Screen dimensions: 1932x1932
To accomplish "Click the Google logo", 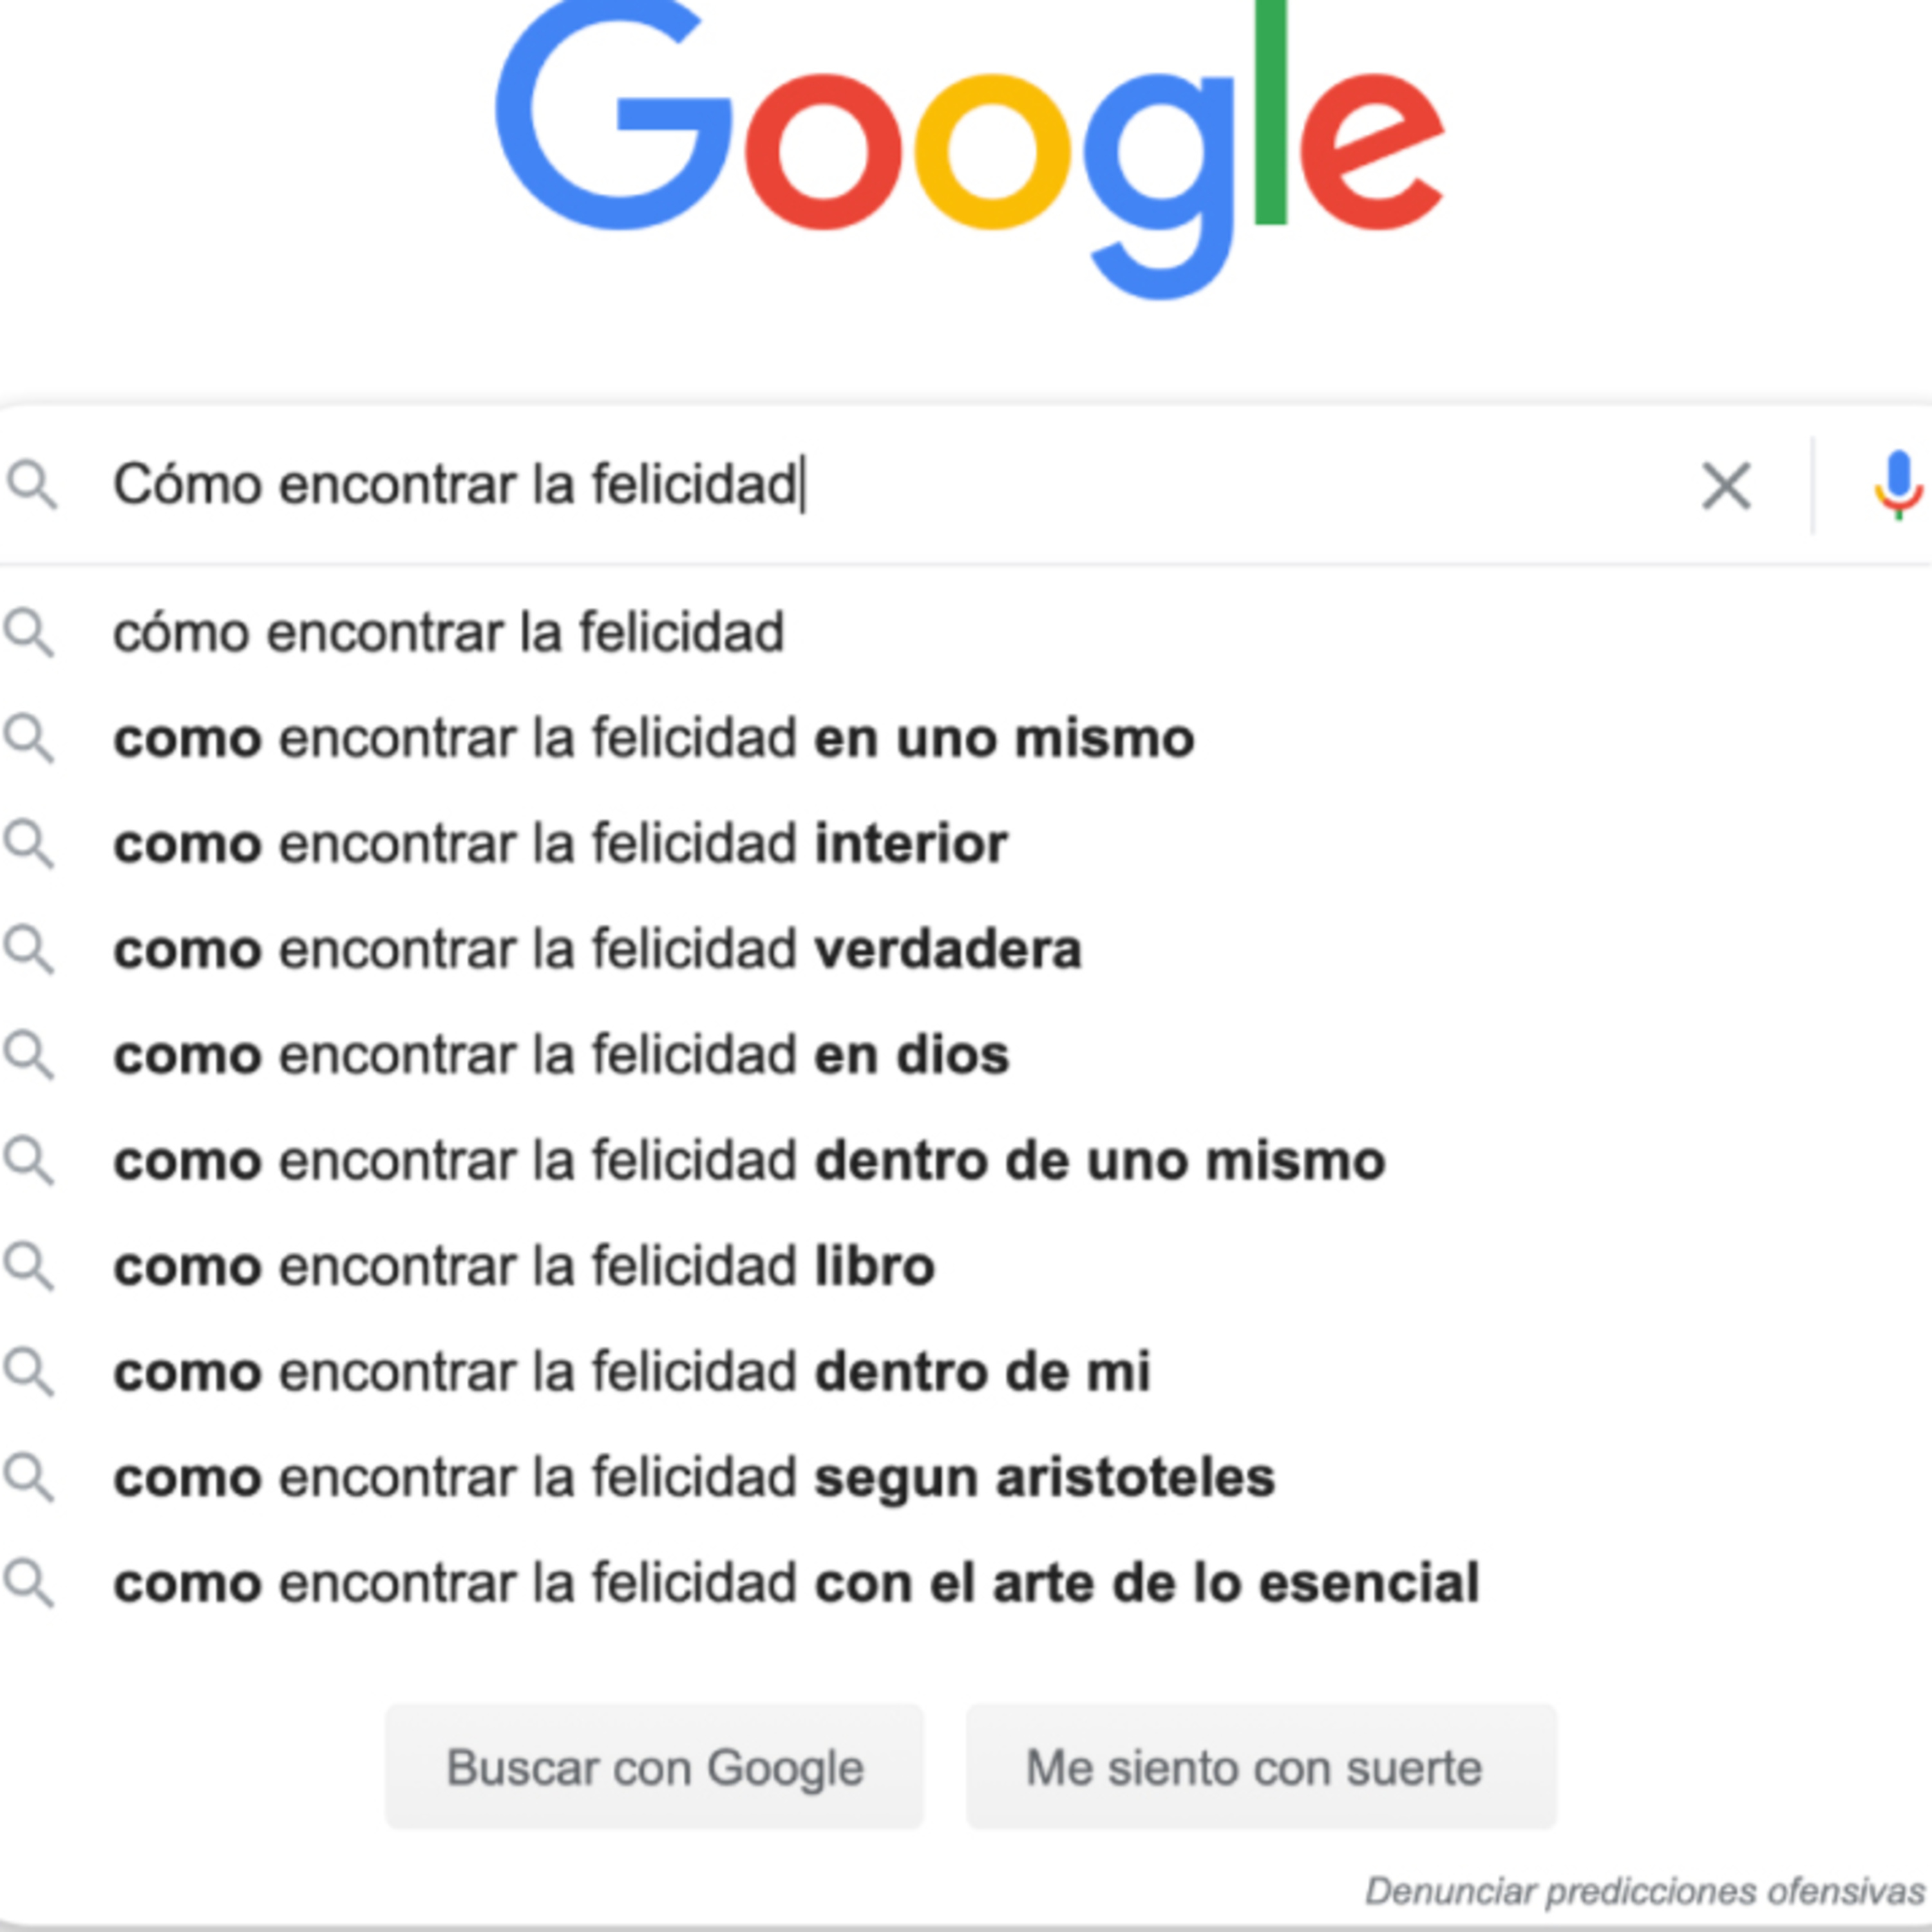I will (x=968, y=150).
